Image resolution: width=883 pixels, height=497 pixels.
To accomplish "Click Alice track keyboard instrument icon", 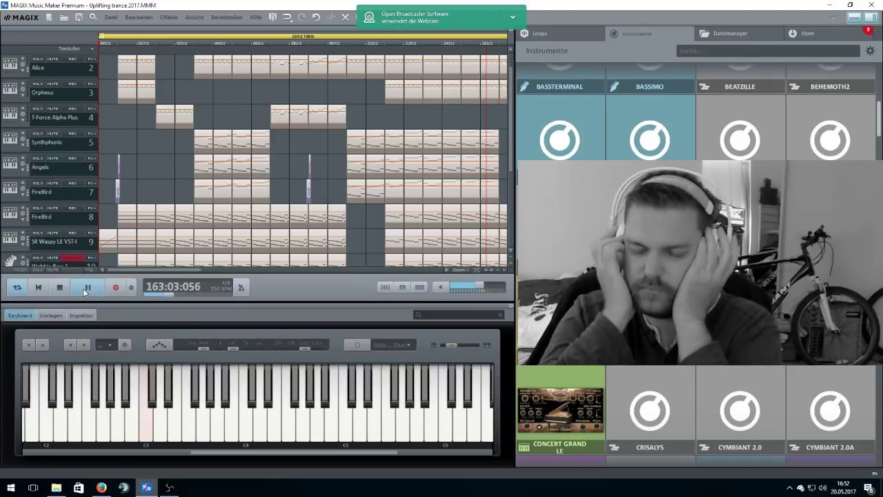I will [10, 65].
